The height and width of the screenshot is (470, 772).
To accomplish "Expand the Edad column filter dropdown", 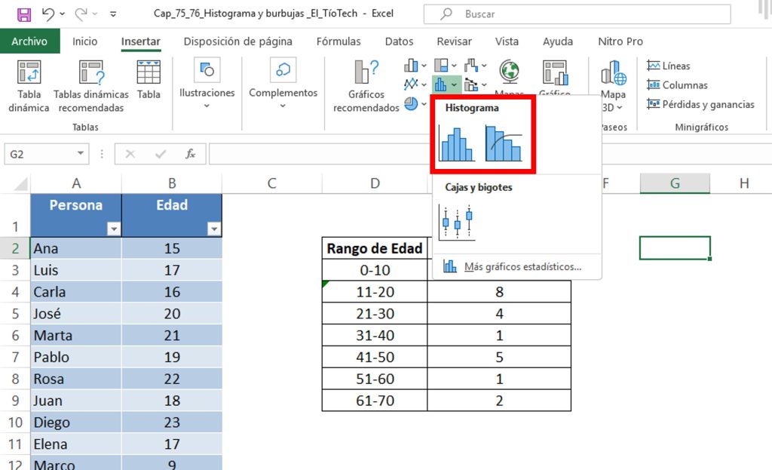I will pos(214,229).
